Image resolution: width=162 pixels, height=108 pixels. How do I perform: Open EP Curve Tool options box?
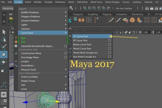110,40
